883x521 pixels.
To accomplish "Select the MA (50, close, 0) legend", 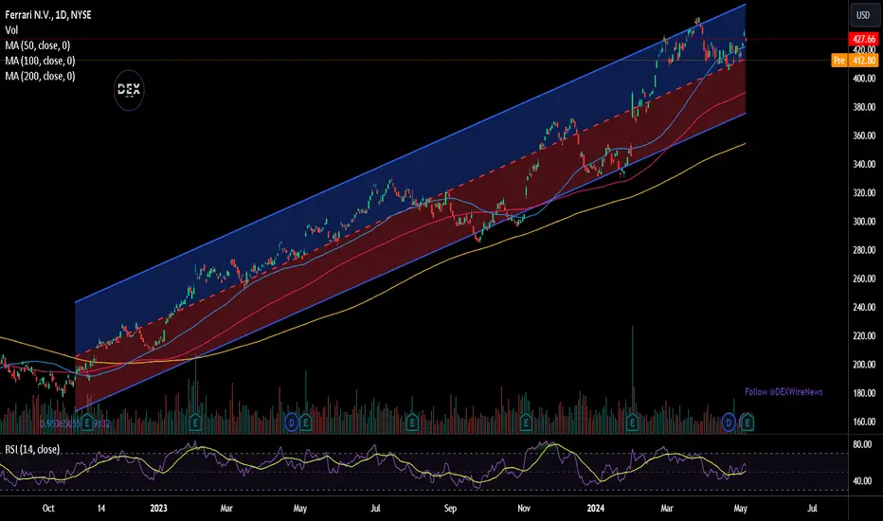I will (37, 45).
